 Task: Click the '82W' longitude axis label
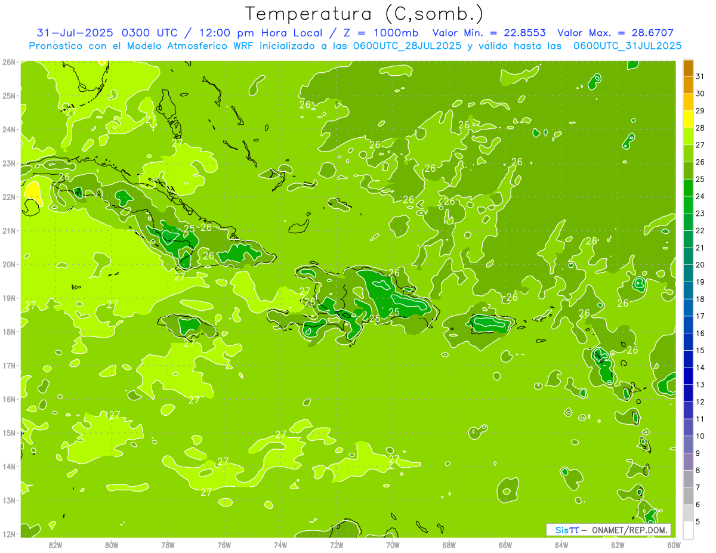[x=55, y=545]
